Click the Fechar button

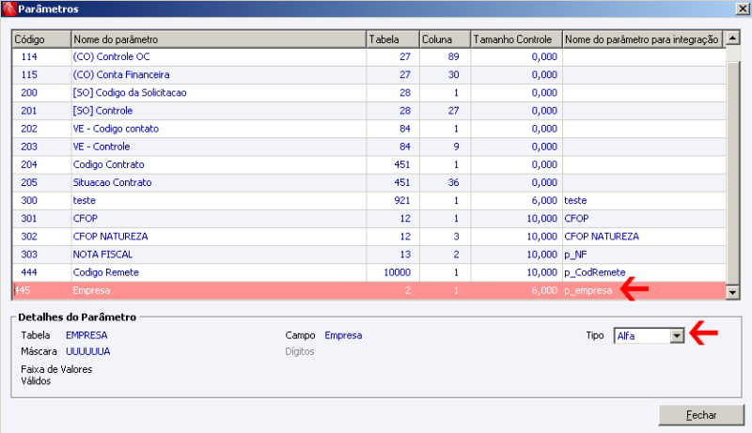click(701, 415)
